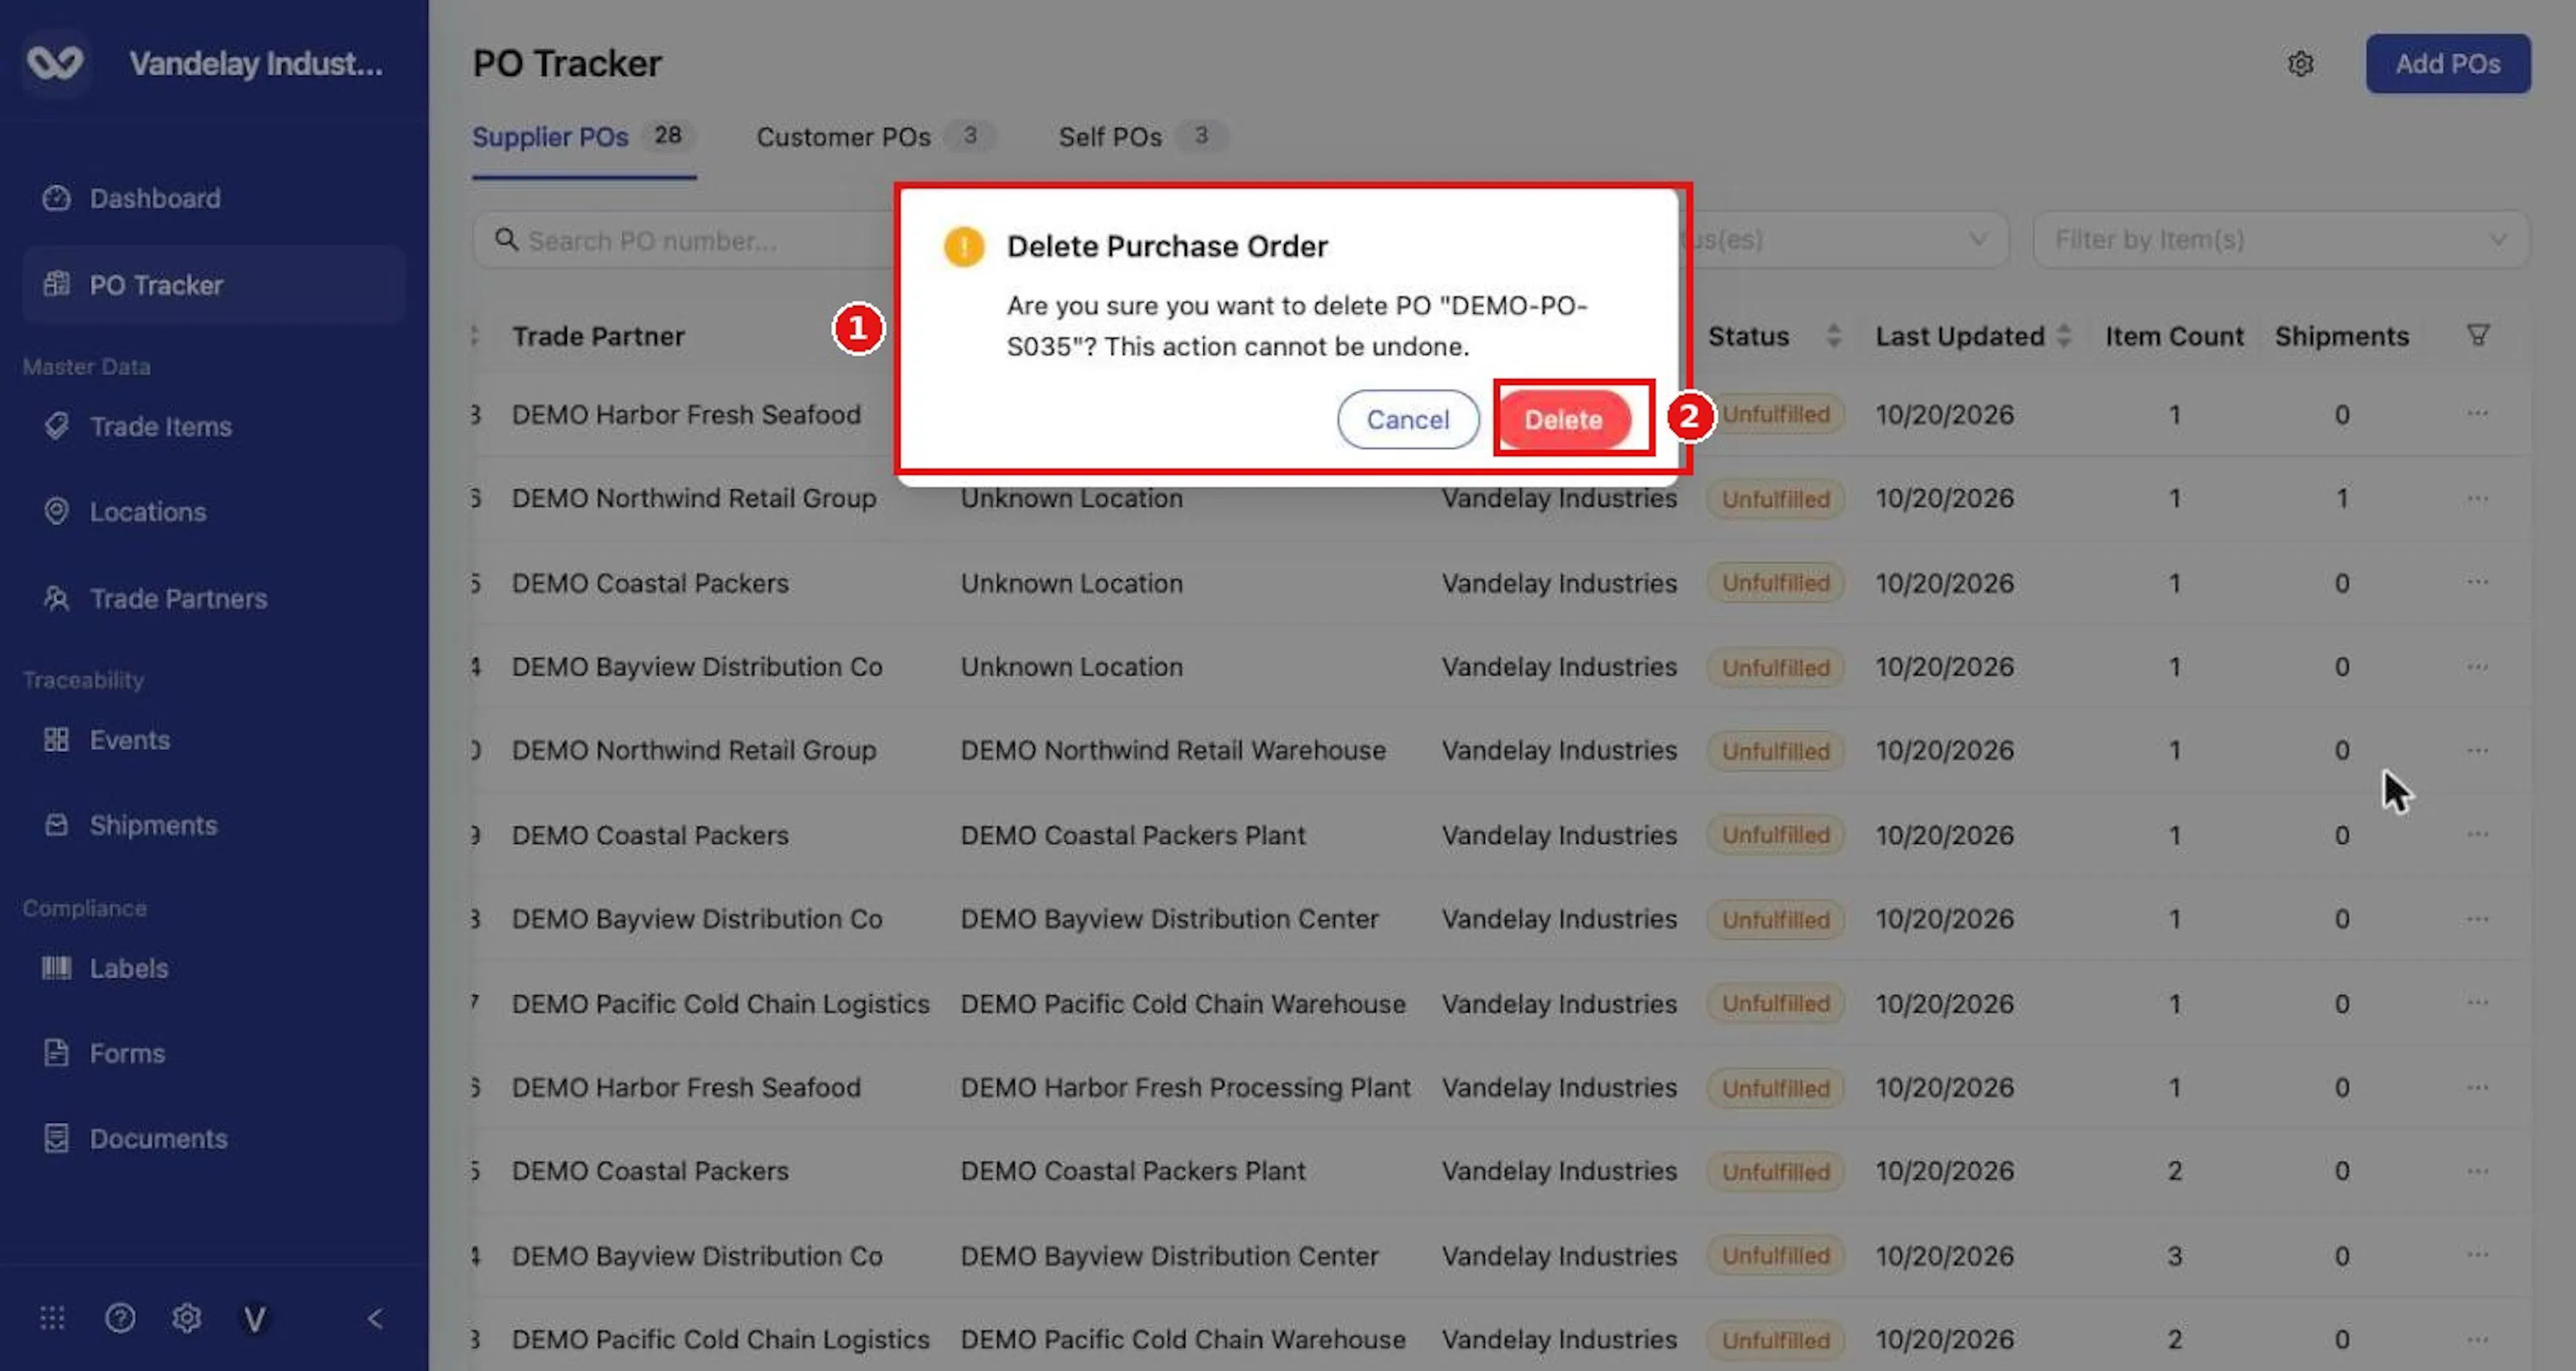Viewport: 2576px width, 1371px height.
Task: Click the table column filter funnel icon
Action: 2478,335
